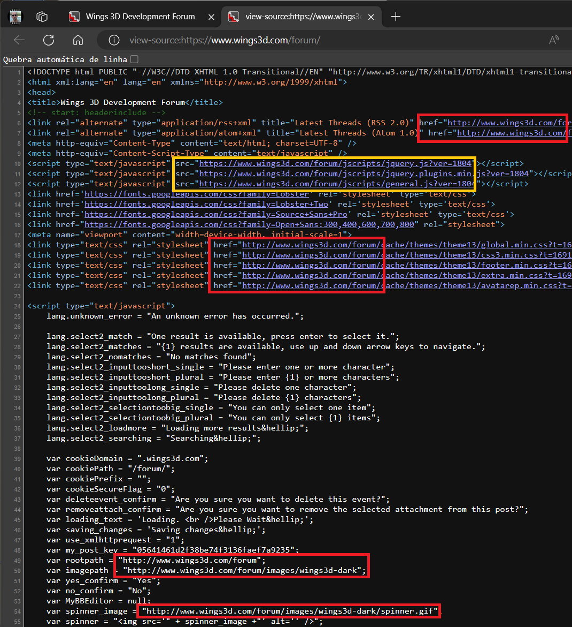Image resolution: width=572 pixels, height=627 pixels.
Task: Open jquery.js?ver=1804 script link
Action: 335,163
